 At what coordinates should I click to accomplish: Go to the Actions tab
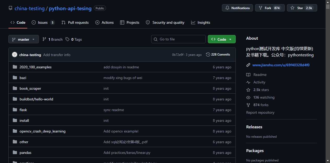coord(104,22)
